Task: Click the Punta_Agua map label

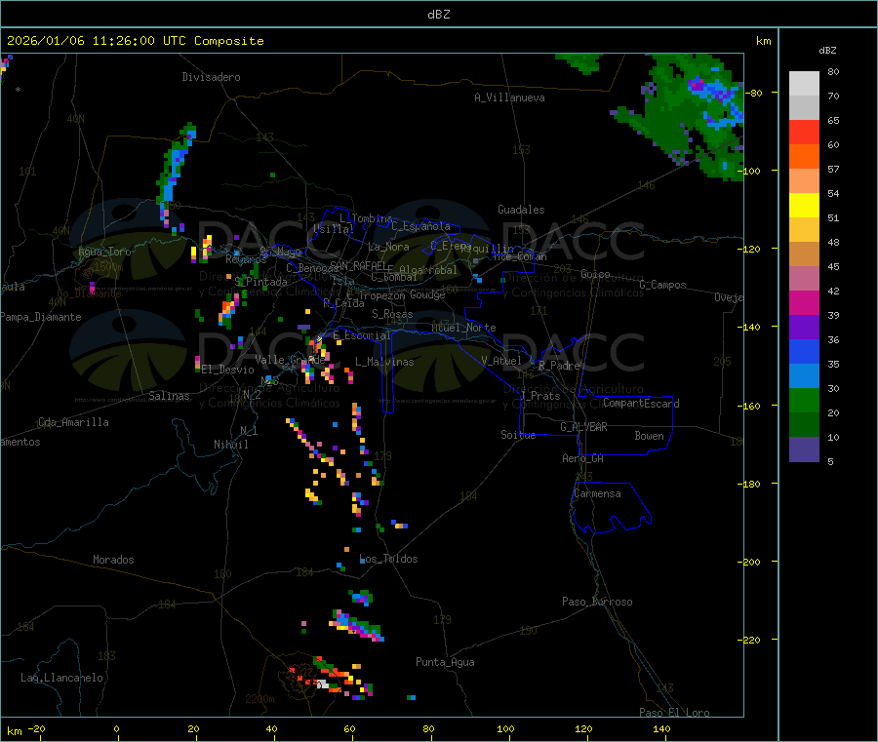Action: (x=445, y=662)
